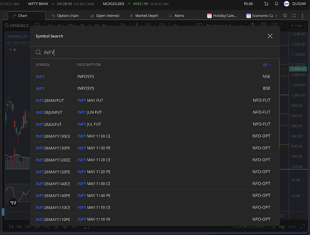Collapse the indicator legend showing 4
This screenshot has width=310, height=235.
click(12, 49)
